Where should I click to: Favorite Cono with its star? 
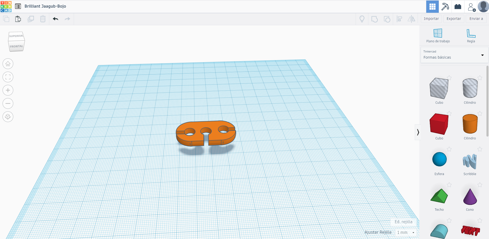(480, 185)
